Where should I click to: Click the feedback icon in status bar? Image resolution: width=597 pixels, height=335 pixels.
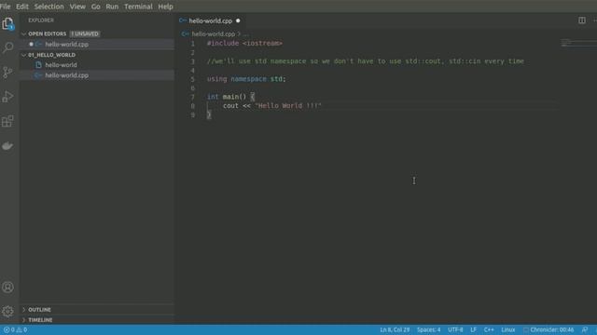(x=585, y=329)
